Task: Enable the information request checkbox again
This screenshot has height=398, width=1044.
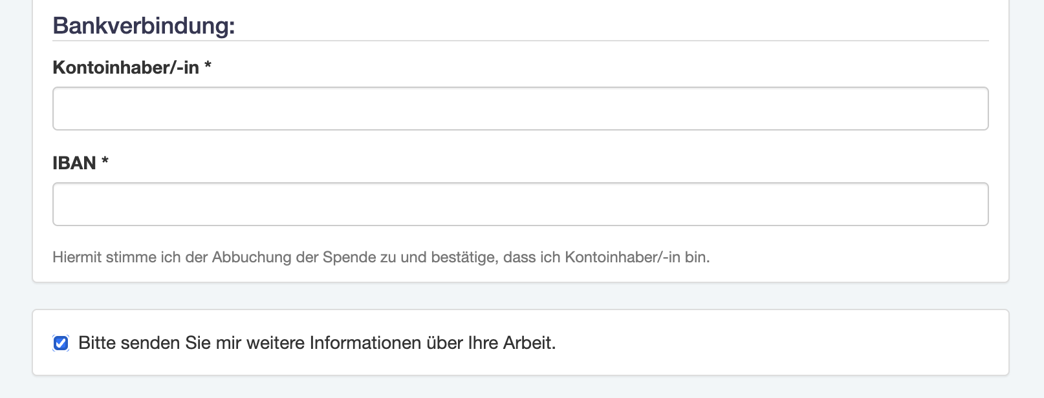Action: [x=60, y=343]
